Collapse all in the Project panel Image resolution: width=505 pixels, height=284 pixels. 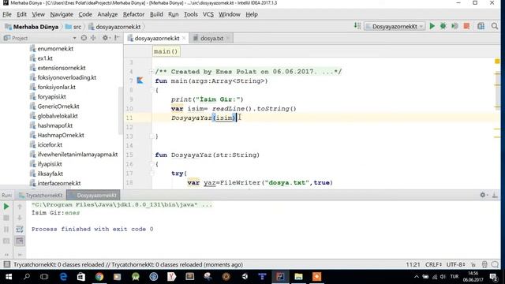coord(93,38)
